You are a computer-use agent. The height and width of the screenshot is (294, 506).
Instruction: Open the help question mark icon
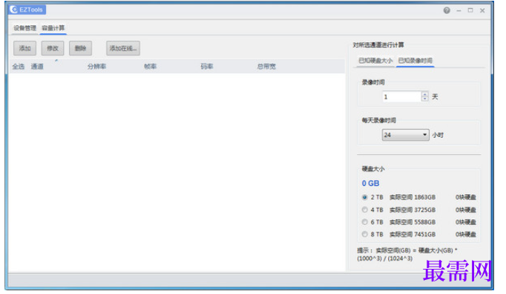point(447,10)
